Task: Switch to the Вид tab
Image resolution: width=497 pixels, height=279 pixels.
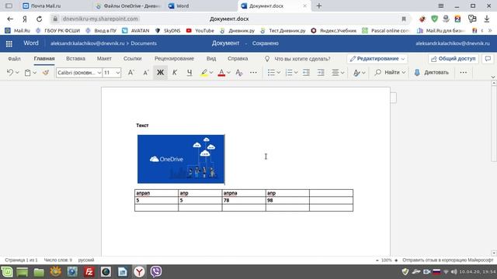Action: pyautogui.click(x=211, y=59)
